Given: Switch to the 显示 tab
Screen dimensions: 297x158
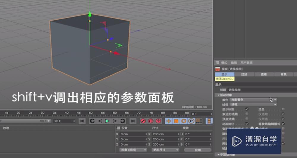Looking at the screenshot, I should [225, 74].
